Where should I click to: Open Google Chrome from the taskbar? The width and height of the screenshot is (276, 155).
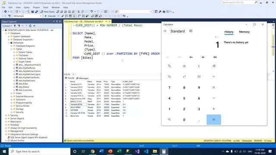click(93, 151)
